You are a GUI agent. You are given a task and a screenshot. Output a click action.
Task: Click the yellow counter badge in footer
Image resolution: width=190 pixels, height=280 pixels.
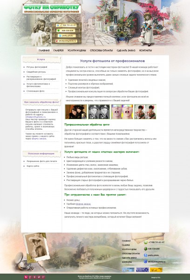pos(156,270)
